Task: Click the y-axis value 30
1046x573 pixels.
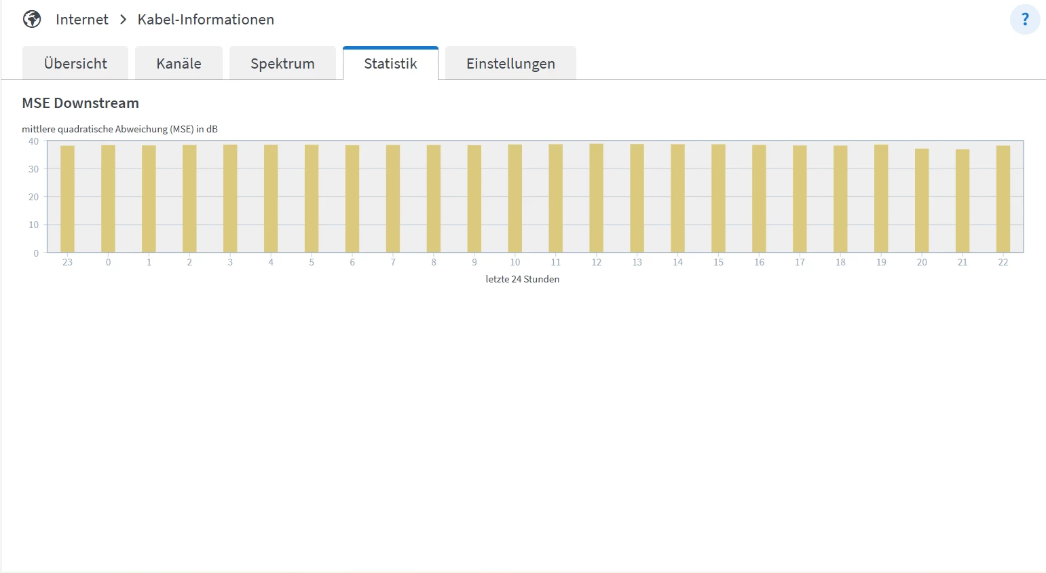Action: 33,169
